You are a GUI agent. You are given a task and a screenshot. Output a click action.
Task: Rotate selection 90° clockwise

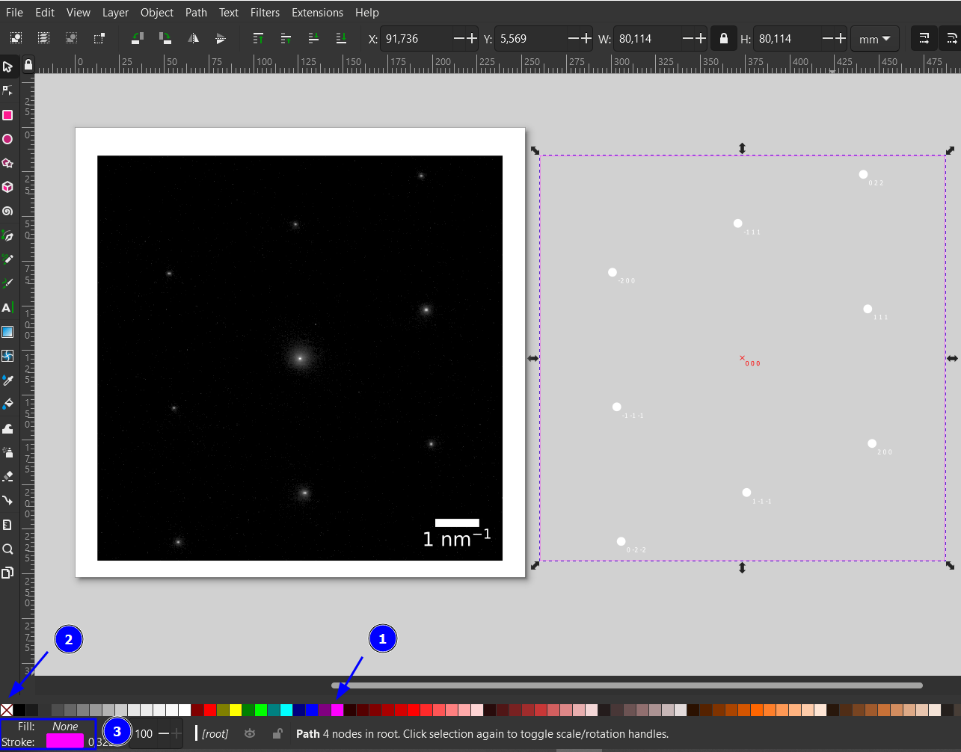(x=165, y=38)
